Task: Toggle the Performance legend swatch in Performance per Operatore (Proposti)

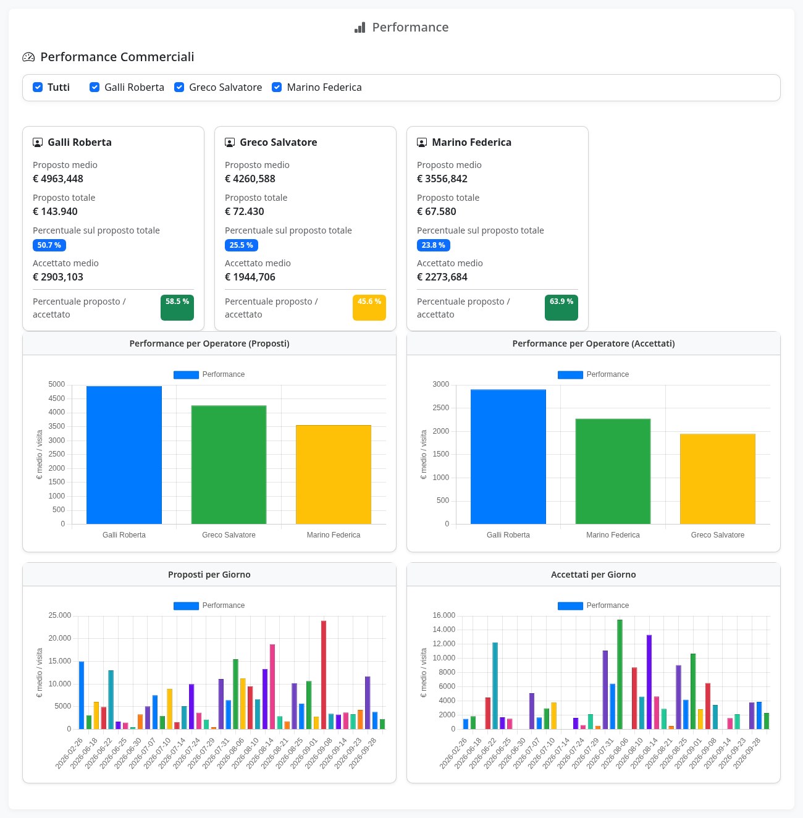Action: point(186,374)
